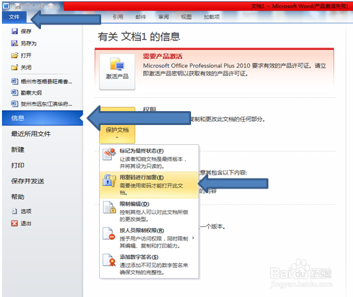Open the 引用 ribbon tab
The width and height of the screenshot is (353, 297).
point(118,17)
